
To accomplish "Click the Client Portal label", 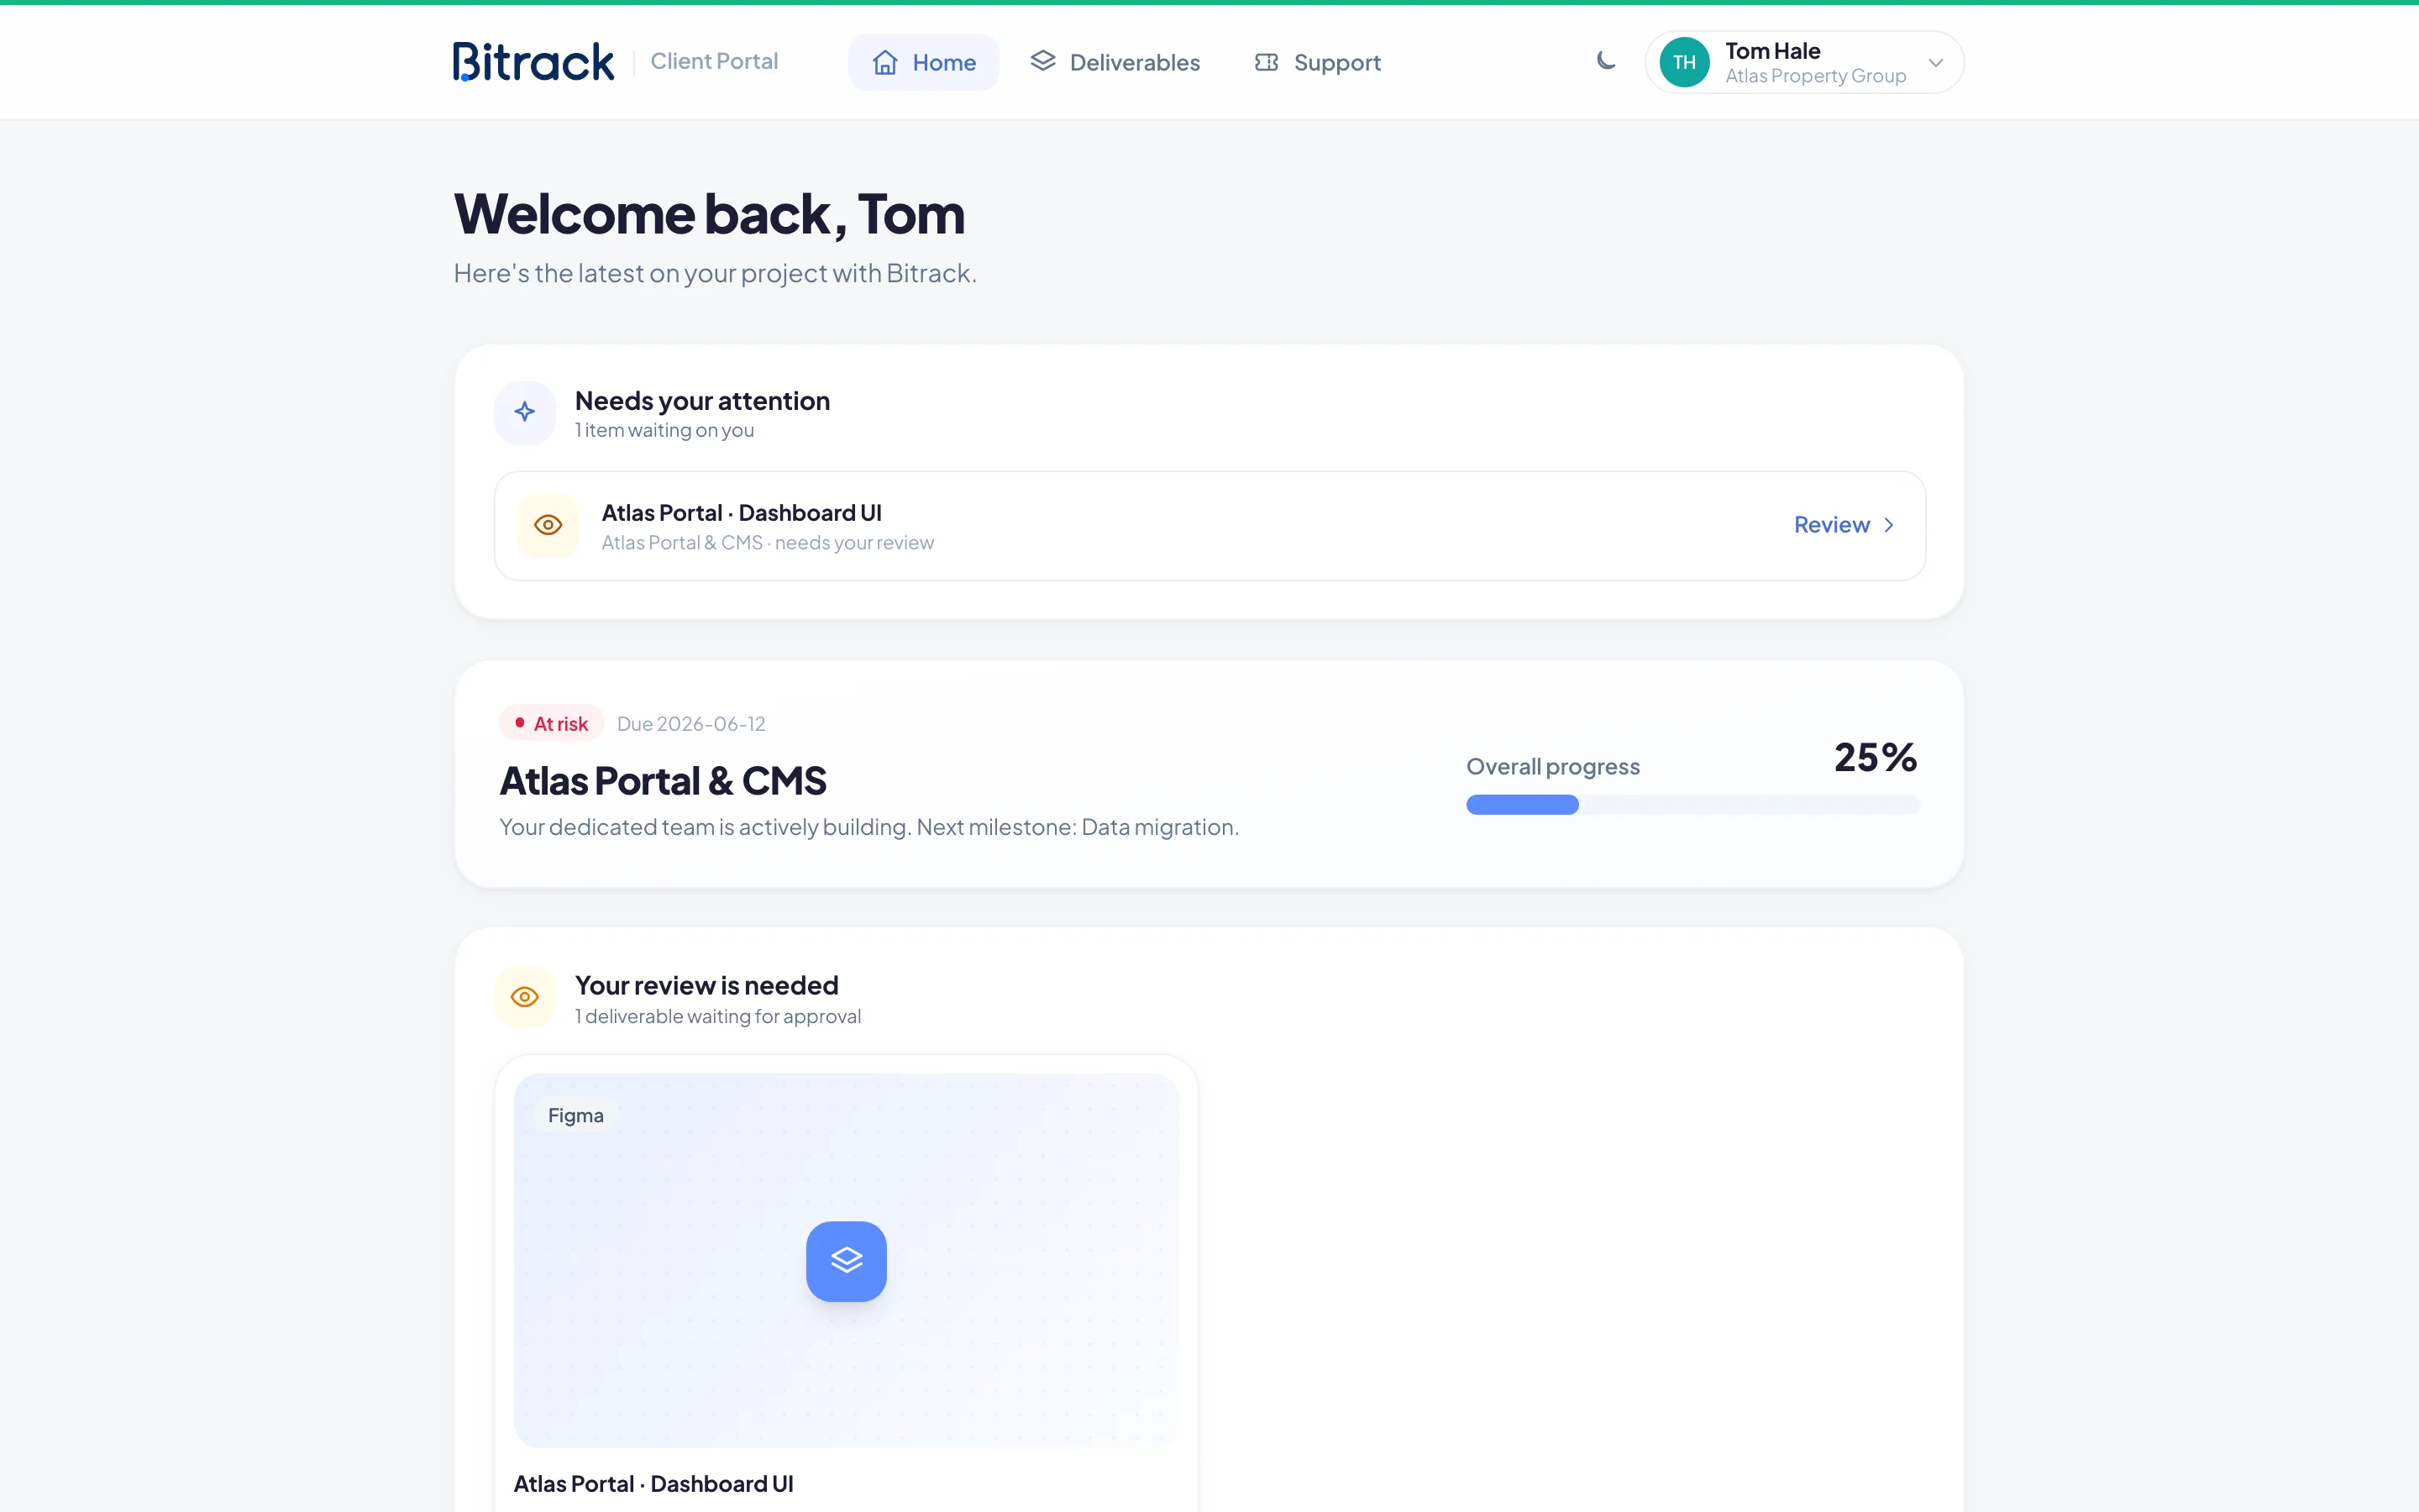I will (714, 61).
